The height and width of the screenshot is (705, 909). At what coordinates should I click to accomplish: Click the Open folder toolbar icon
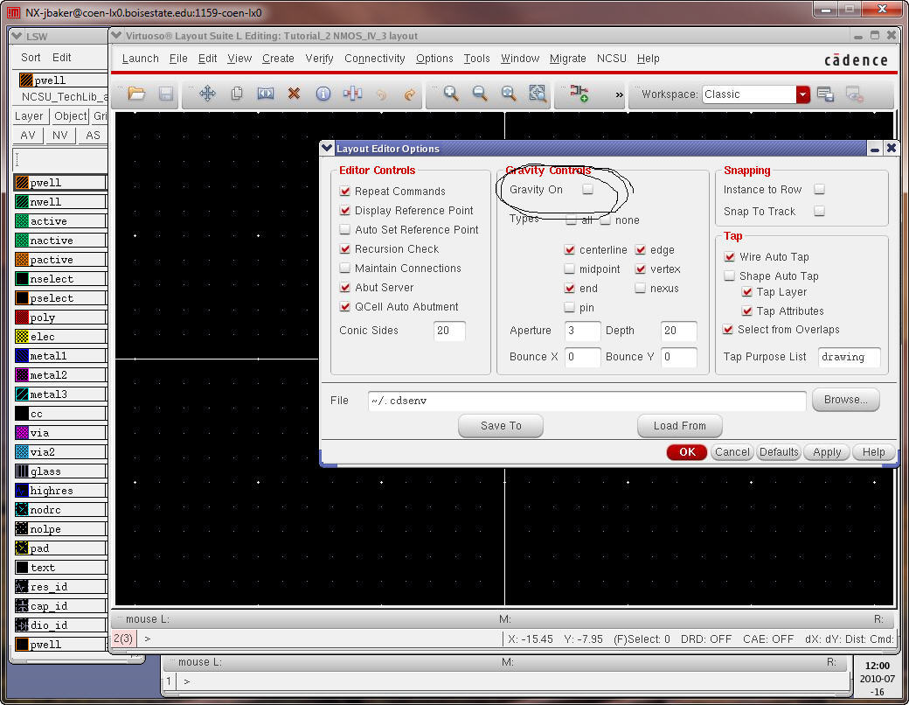(x=136, y=94)
